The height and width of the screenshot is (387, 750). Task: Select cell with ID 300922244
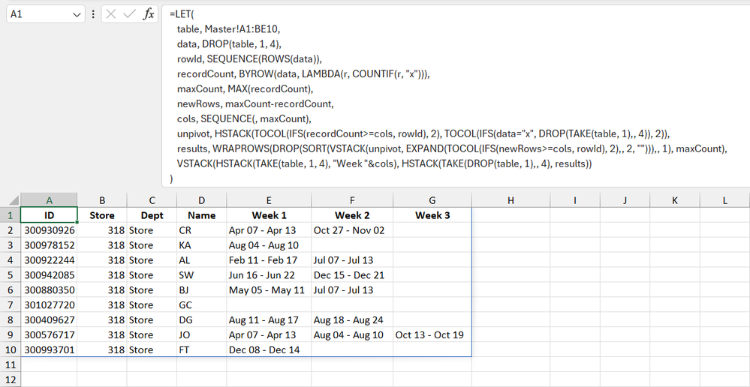[x=49, y=260]
